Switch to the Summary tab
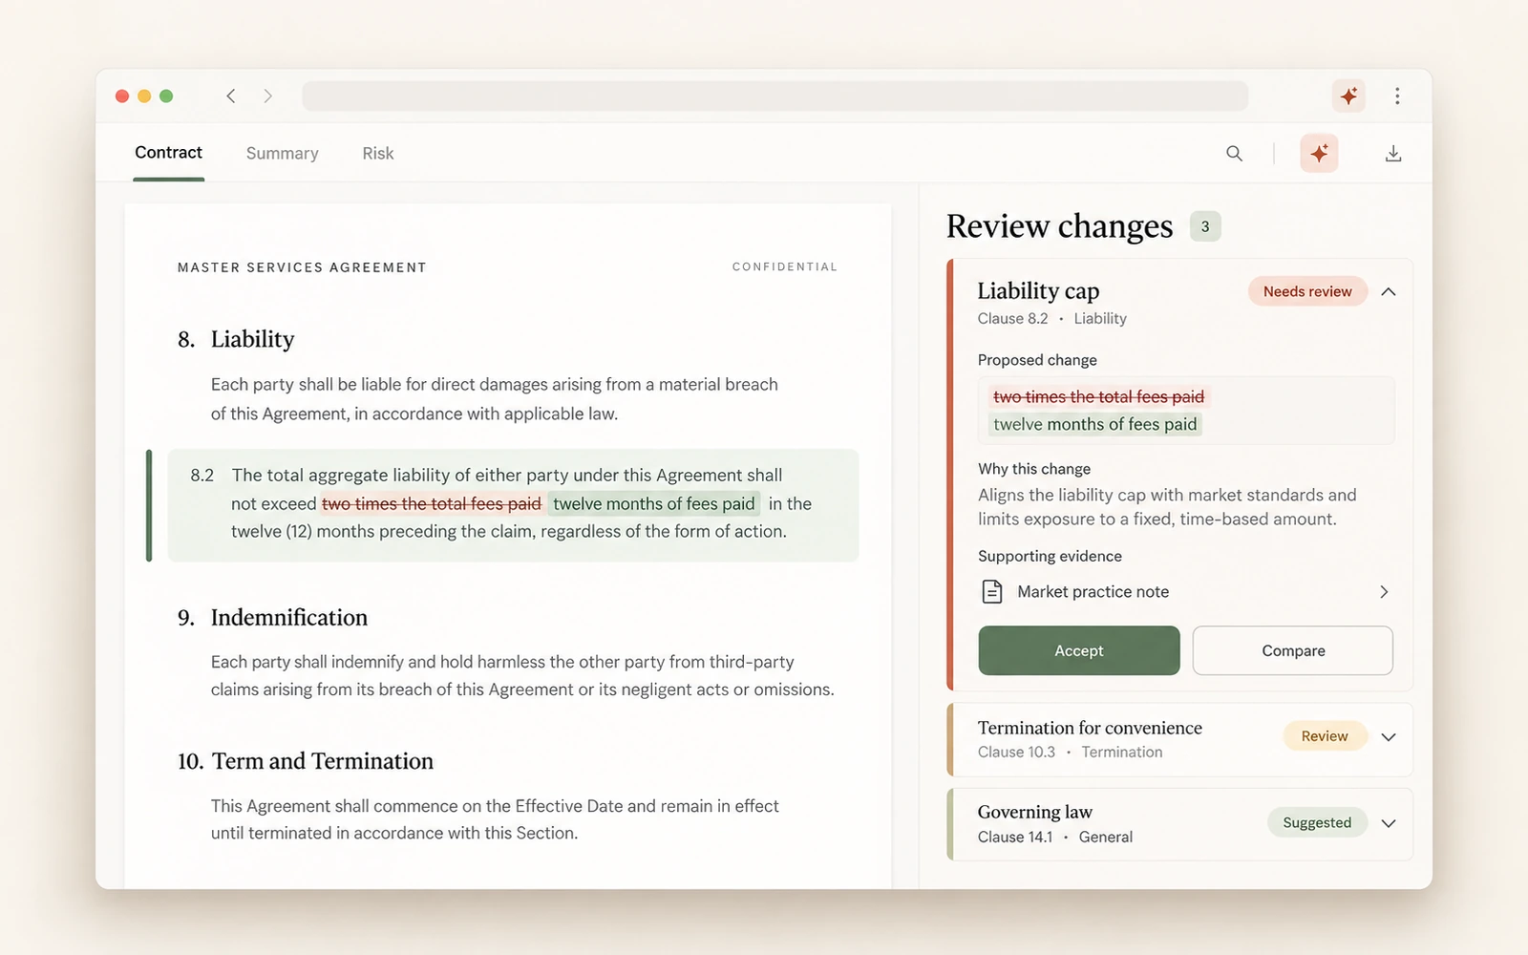The image size is (1528, 955). pyautogui.click(x=283, y=154)
